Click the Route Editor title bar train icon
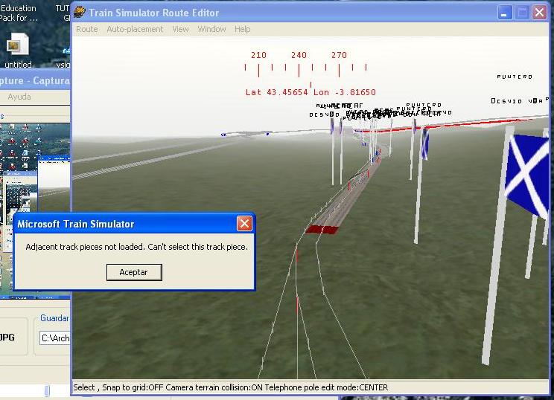The height and width of the screenshot is (400, 554). 80,13
